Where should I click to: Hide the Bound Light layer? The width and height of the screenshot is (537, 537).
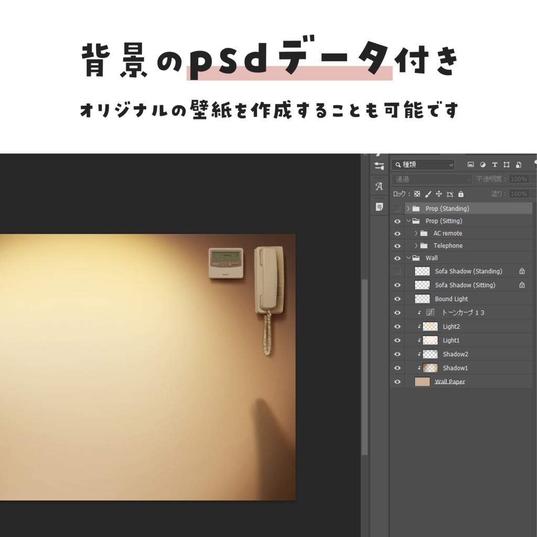pyautogui.click(x=398, y=299)
